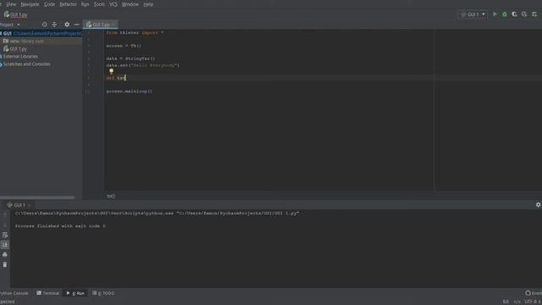
Task: Run the GUI 1 configuration with the green play icon
Action: tap(495, 14)
